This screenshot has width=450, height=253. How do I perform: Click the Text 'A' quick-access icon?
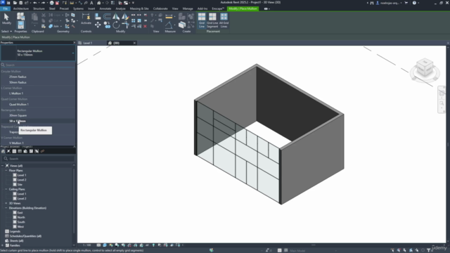pyautogui.click(x=91, y=3)
